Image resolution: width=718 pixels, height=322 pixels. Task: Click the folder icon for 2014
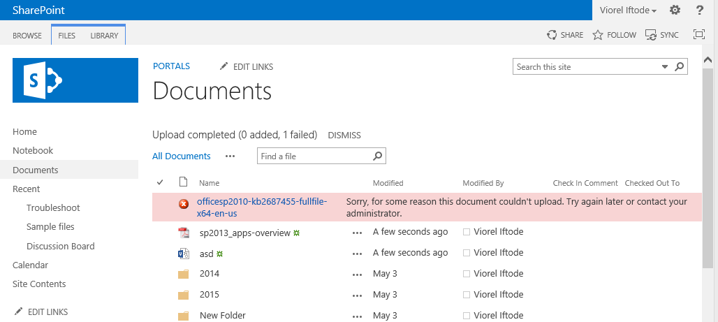click(184, 274)
